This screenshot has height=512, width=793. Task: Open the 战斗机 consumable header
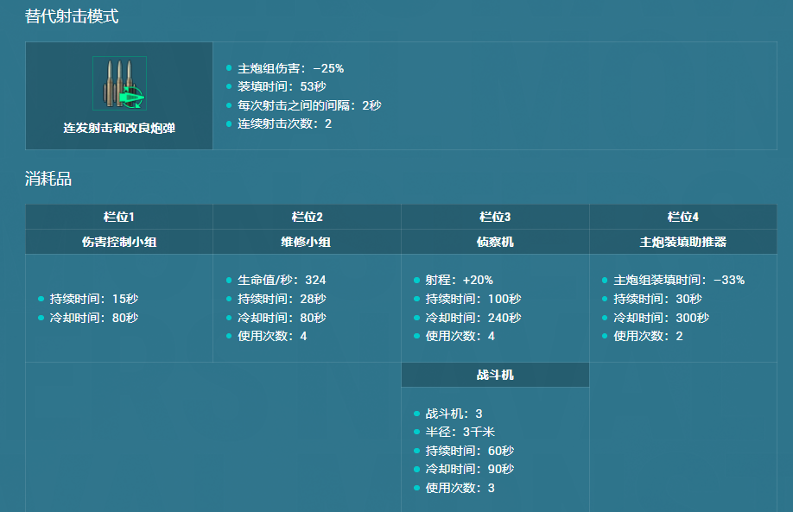point(495,376)
